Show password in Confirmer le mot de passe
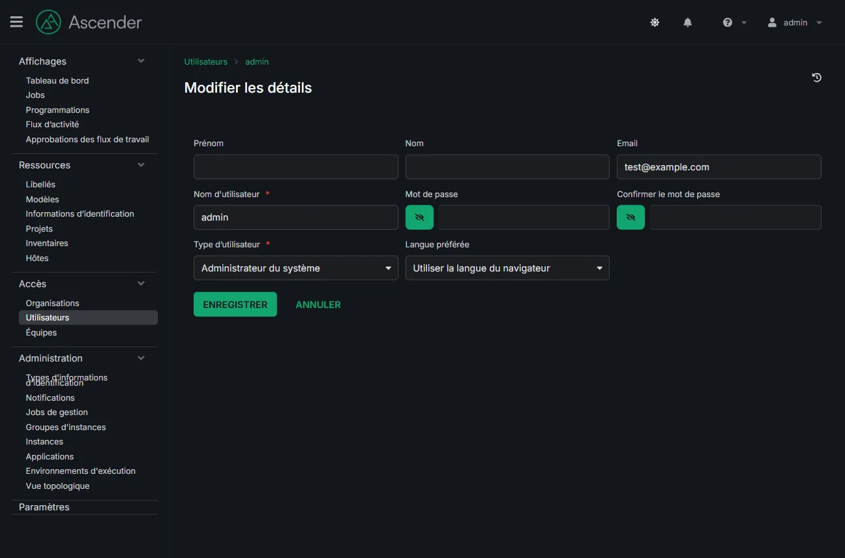This screenshot has height=558, width=845. [x=630, y=217]
